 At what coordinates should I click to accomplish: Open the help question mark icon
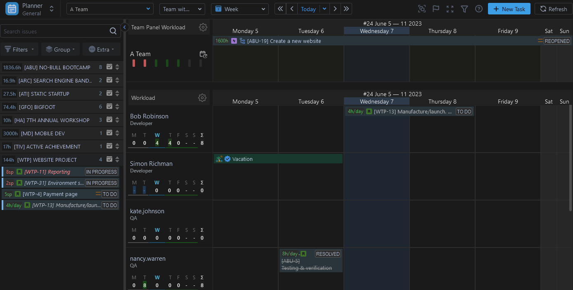coord(479,9)
